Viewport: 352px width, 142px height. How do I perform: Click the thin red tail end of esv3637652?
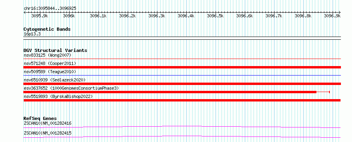[x=323, y=92]
